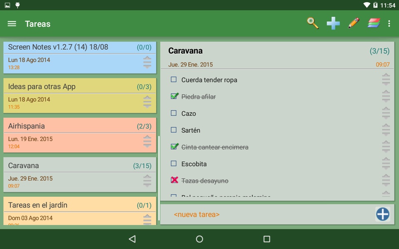
Task: Tap the Piedra afilar task text
Action: tap(199, 97)
